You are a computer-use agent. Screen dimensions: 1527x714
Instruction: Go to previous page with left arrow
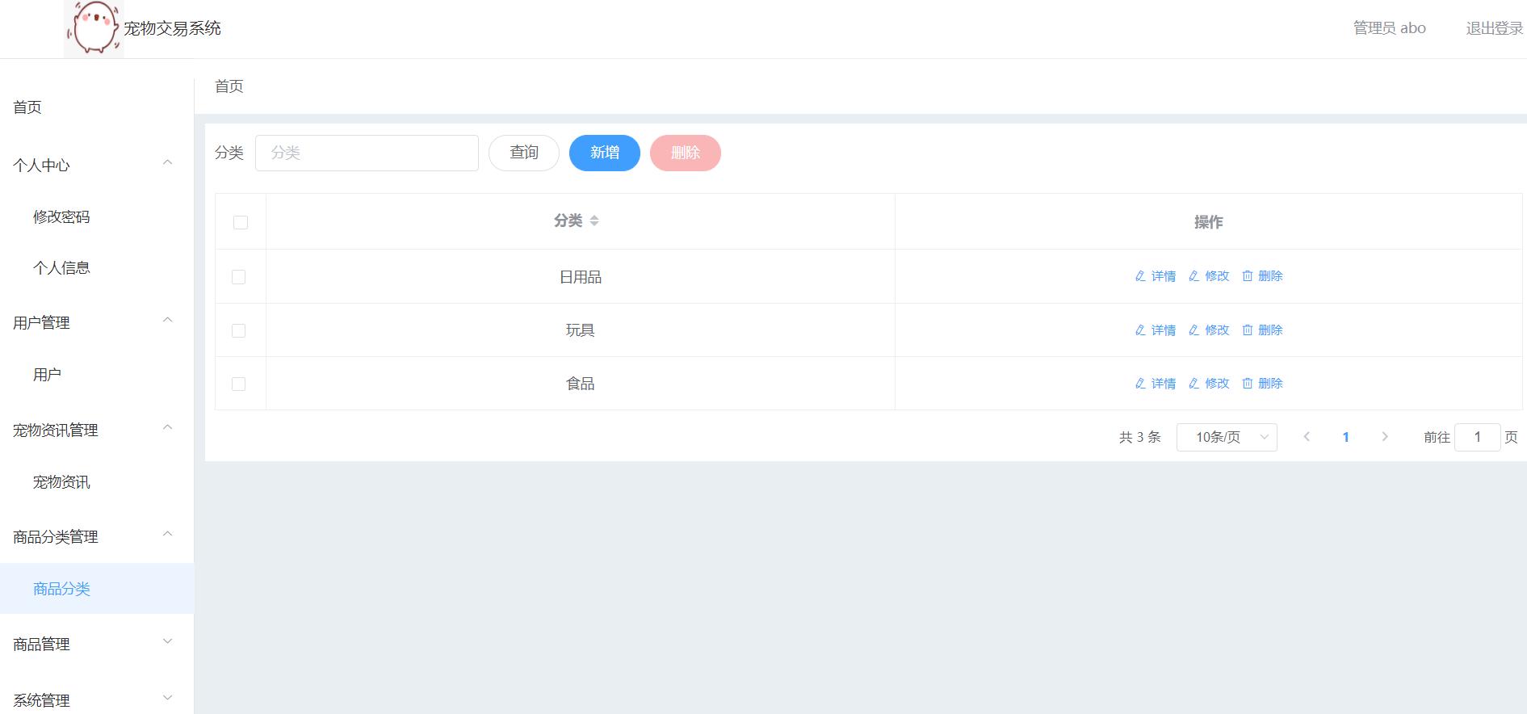coord(1307,437)
